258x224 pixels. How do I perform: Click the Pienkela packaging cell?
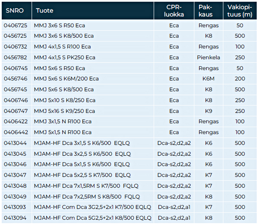[x=209, y=58]
